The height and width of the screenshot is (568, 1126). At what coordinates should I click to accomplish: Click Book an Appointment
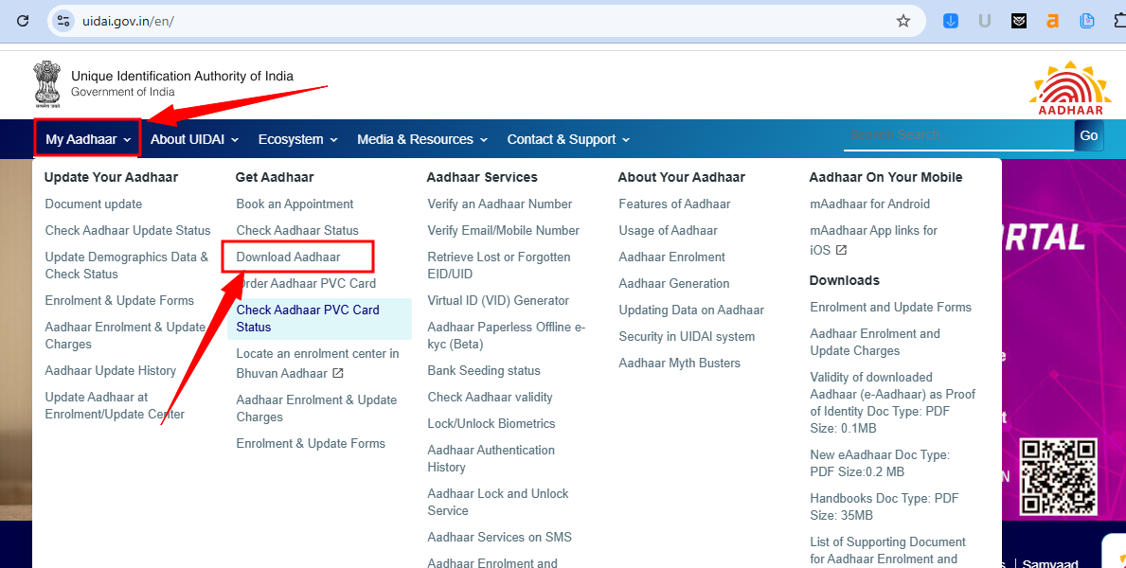[x=295, y=204]
